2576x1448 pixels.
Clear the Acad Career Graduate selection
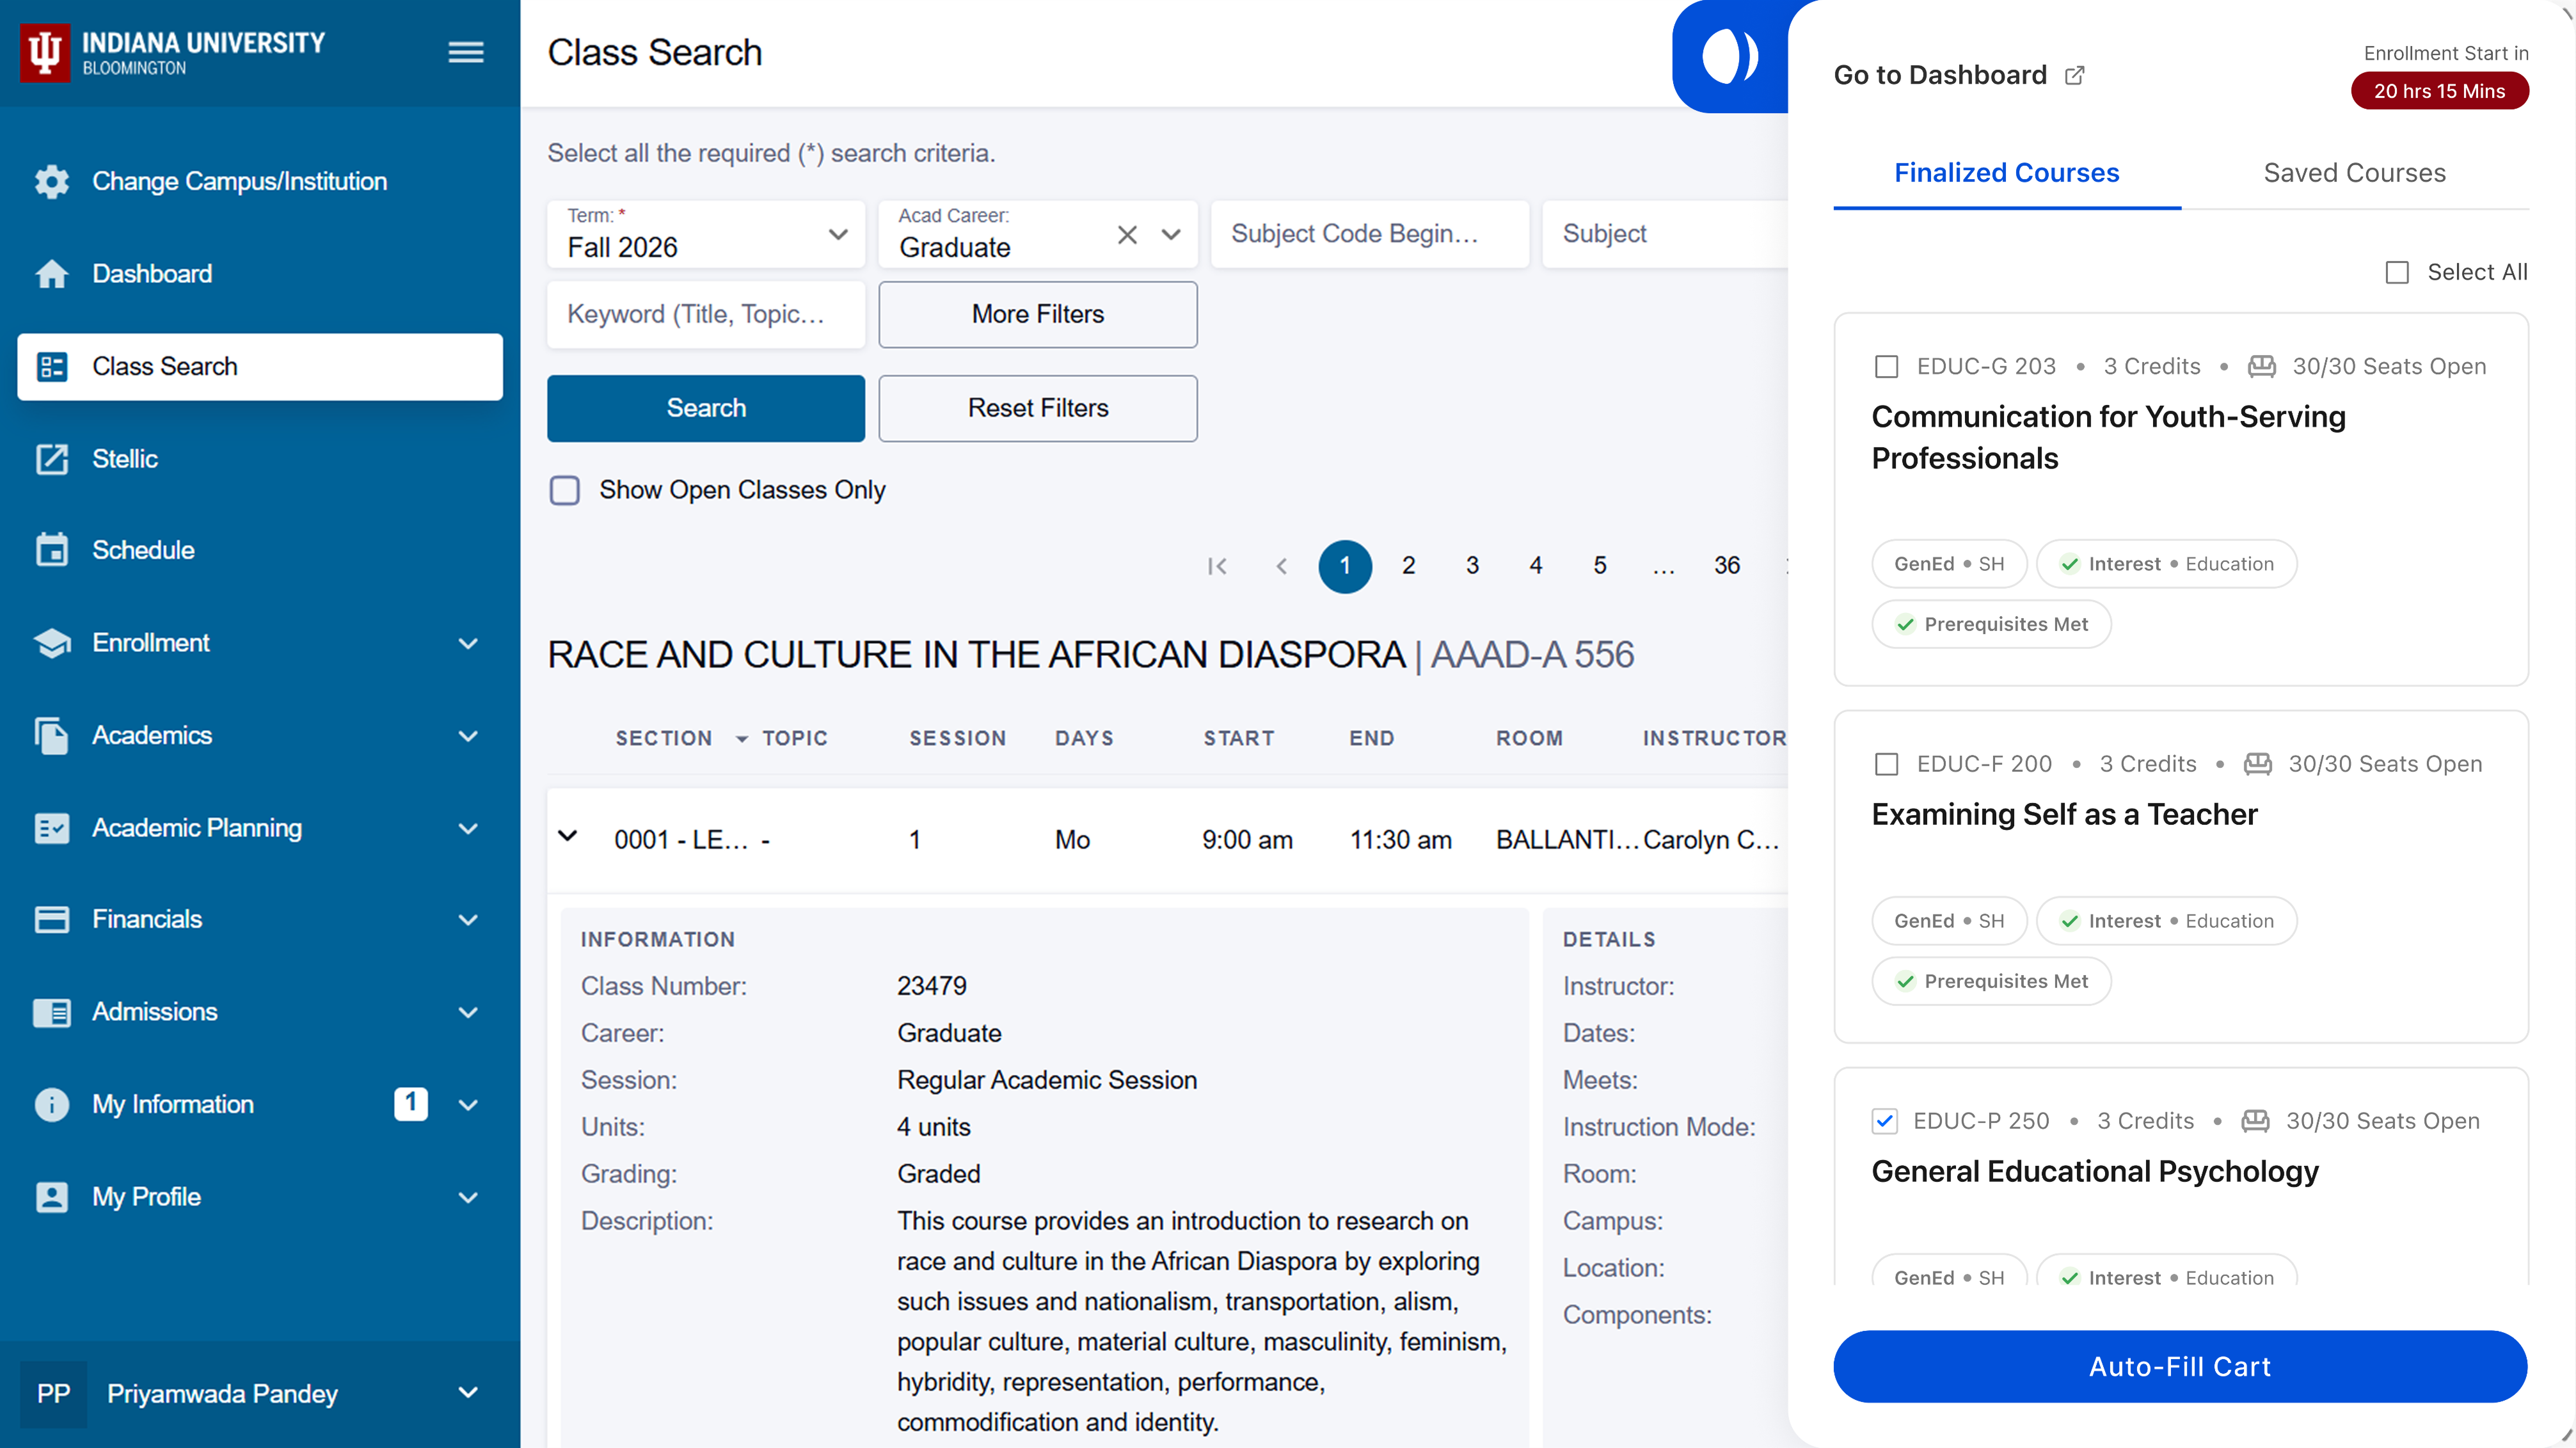pyautogui.click(x=1127, y=234)
